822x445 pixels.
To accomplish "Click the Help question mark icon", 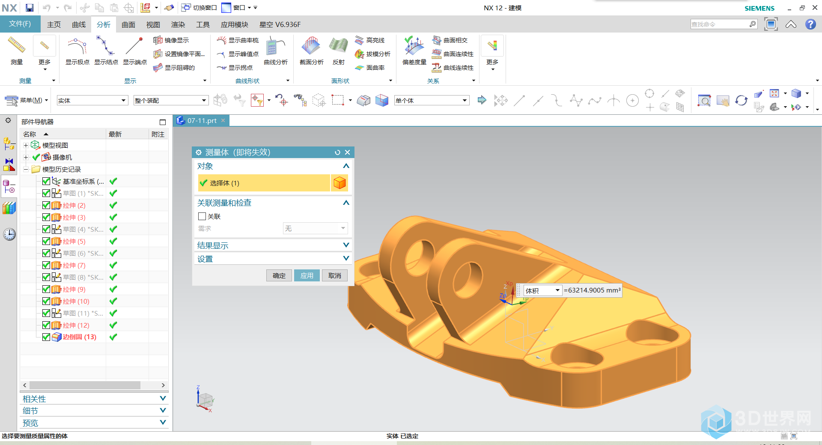I will pyautogui.click(x=810, y=24).
